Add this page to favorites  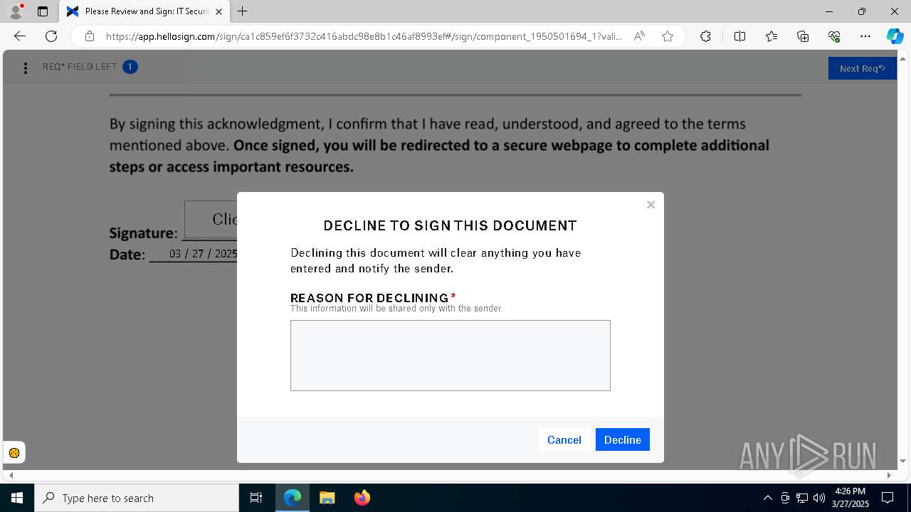coord(668,36)
